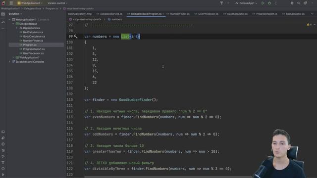The height and width of the screenshot is (178, 317).
Task: Switch to the ProgressReport.cs editor tab
Action: click(264, 14)
